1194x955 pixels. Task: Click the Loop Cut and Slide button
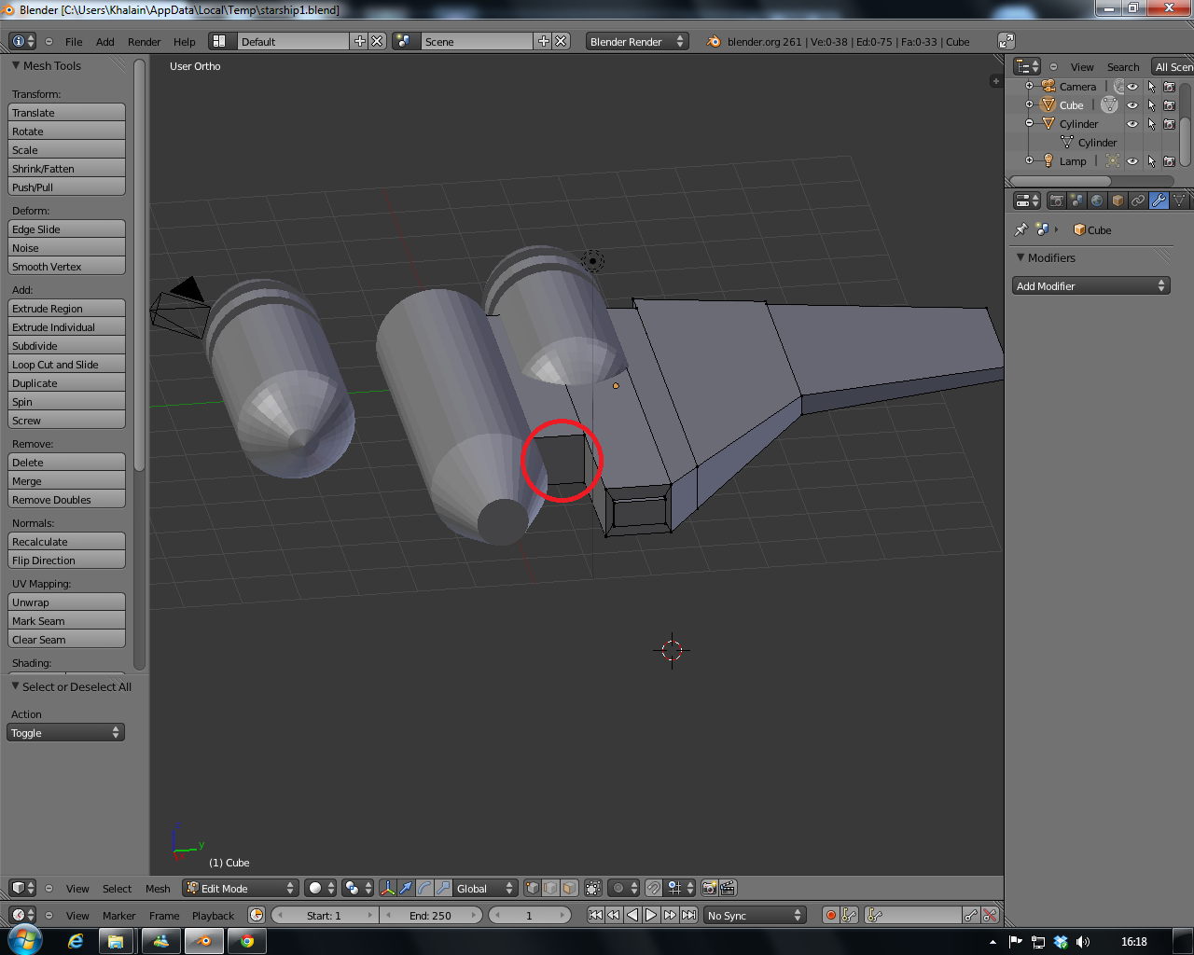(66, 364)
